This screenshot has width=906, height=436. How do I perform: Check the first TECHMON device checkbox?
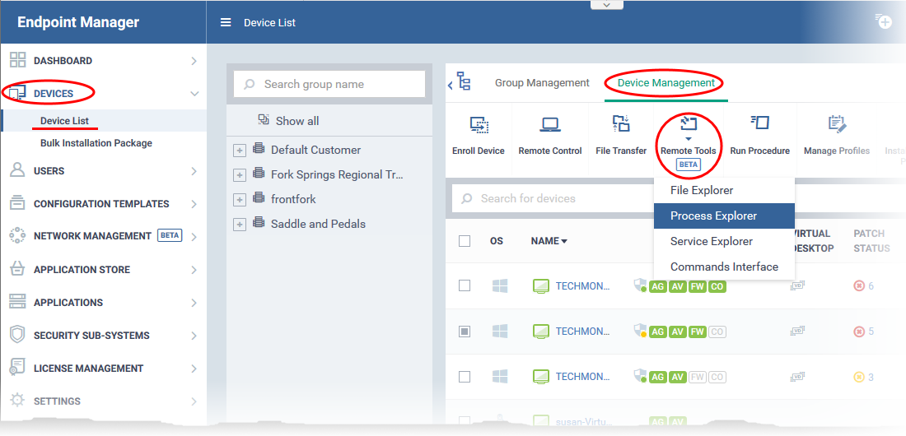pyautogui.click(x=465, y=285)
